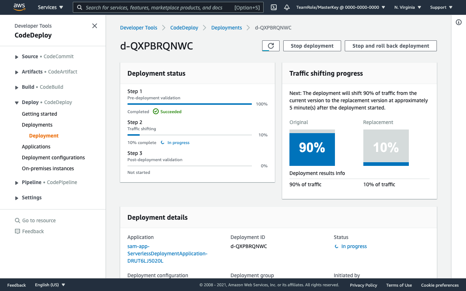Follow the Deployments breadcrumb link
Image resolution: width=466 pixels, height=291 pixels.
tap(226, 28)
